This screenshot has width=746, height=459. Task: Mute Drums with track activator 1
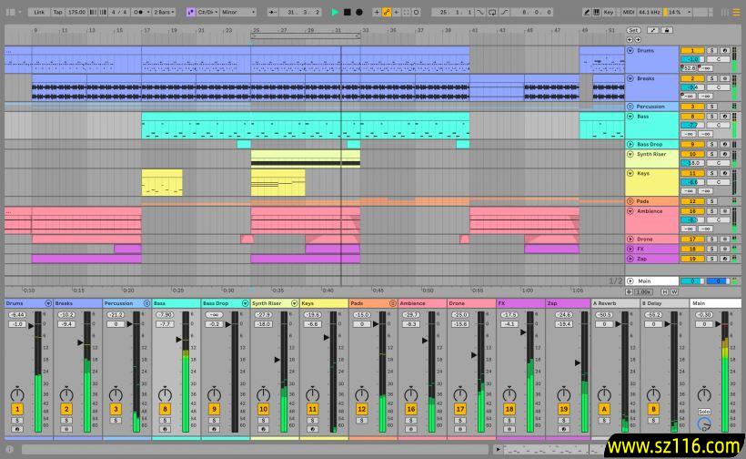[691, 50]
